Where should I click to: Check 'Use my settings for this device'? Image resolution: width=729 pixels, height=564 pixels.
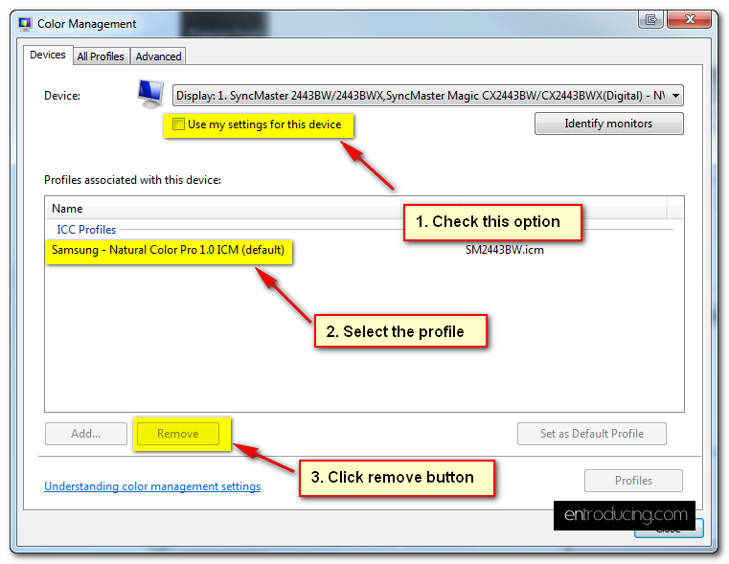(178, 124)
